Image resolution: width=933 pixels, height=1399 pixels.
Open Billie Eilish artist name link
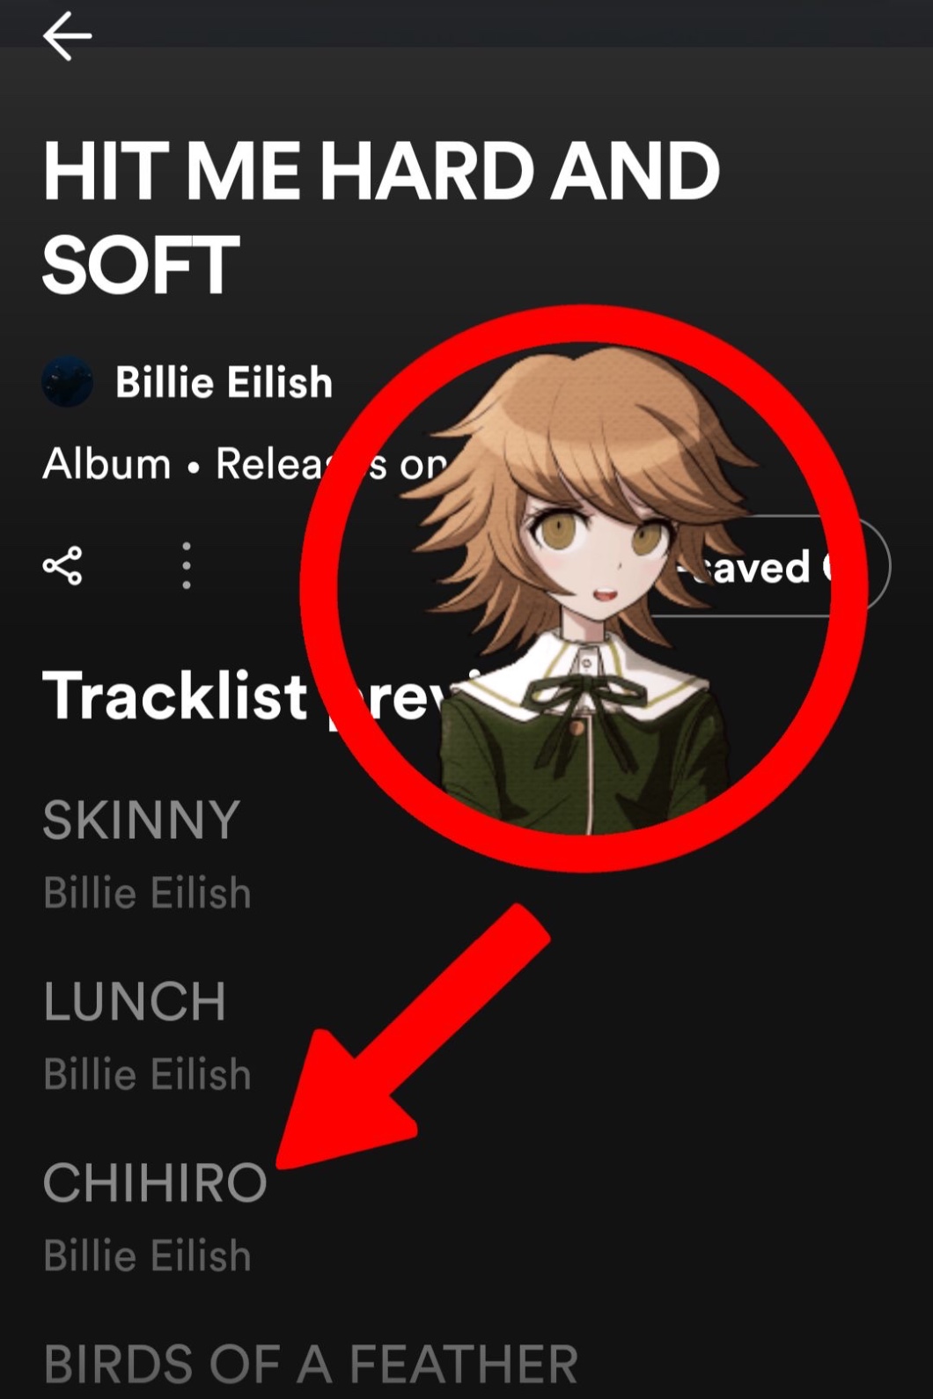pos(224,382)
